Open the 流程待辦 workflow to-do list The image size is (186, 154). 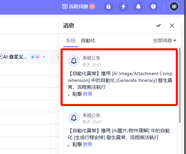point(79,6)
